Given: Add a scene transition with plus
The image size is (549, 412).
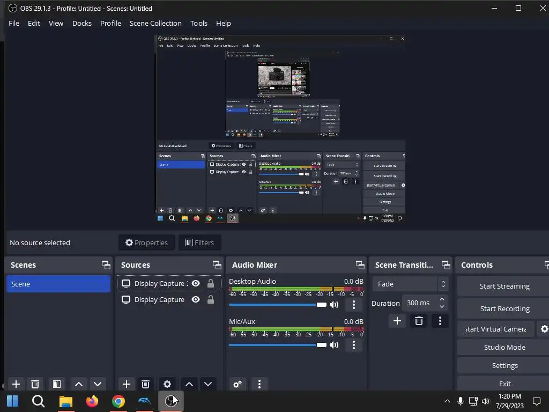Looking at the screenshot, I should pyautogui.click(x=397, y=321).
